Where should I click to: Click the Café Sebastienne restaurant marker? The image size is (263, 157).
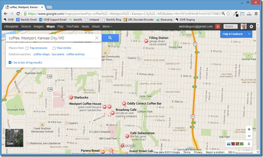point(127,136)
